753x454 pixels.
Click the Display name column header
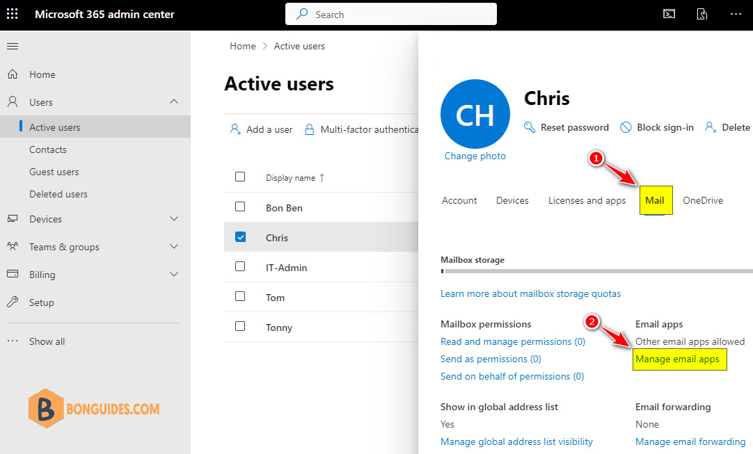(x=290, y=178)
